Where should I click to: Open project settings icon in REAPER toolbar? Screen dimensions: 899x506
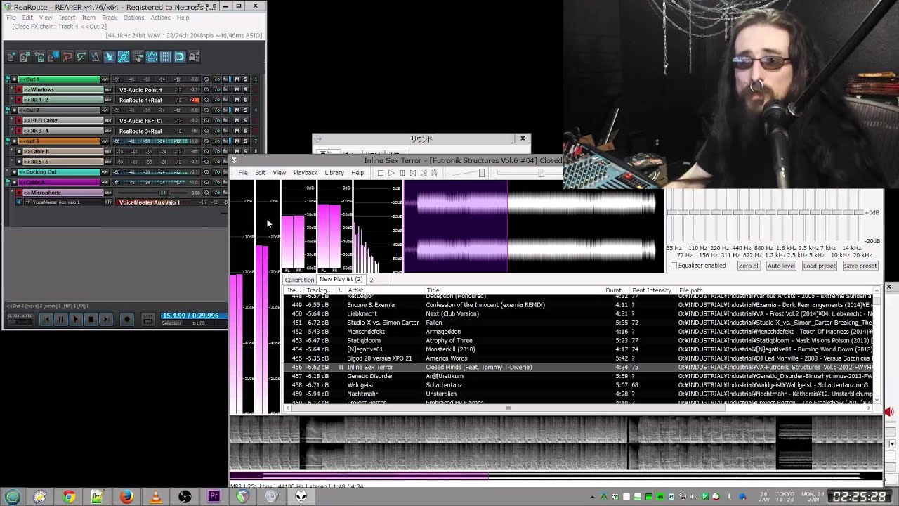(x=53, y=57)
